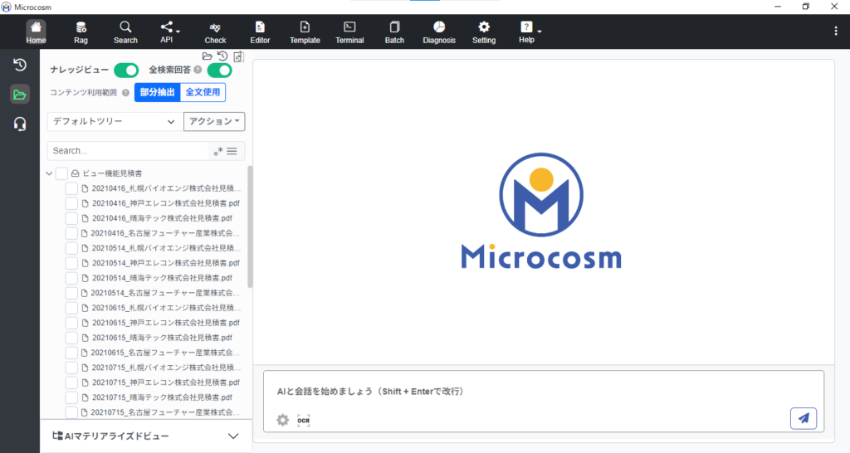Check the 20210416_神戸エレコン file checkbox
Image resolution: width=850 pixels, height=453 pixels.
point(71,203)
